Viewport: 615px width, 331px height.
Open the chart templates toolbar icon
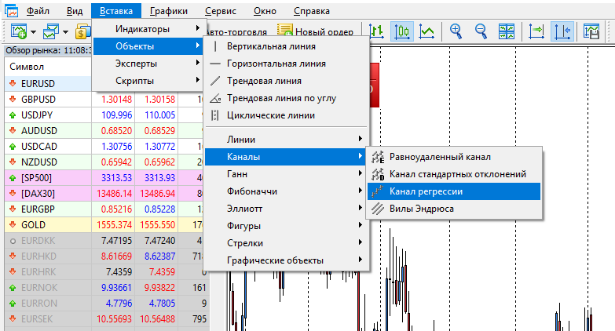[591, 31]
